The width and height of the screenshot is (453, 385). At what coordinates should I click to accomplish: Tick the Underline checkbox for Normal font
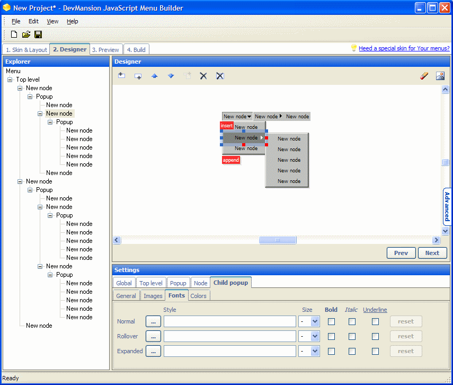pos(375,322)
